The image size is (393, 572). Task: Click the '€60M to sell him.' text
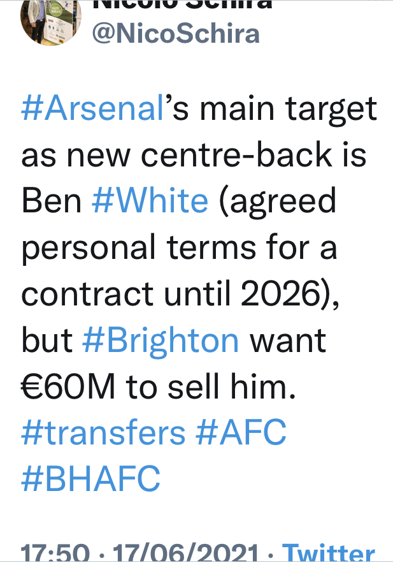(158, 386)
